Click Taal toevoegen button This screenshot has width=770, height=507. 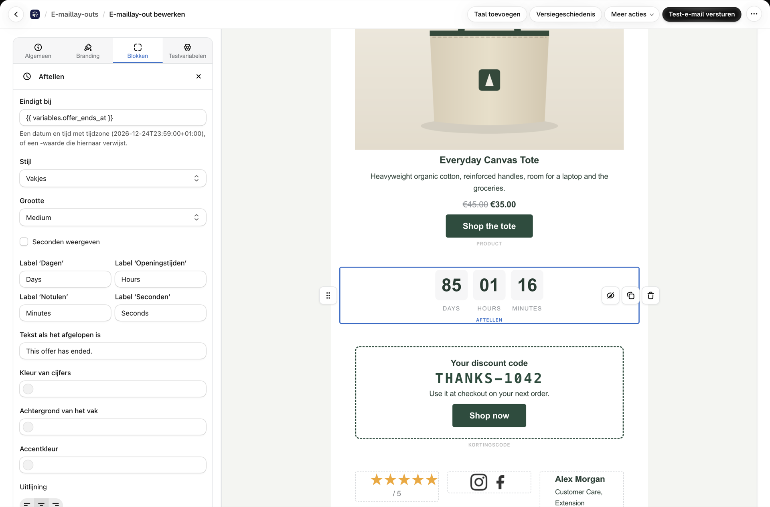pos(497,14)
